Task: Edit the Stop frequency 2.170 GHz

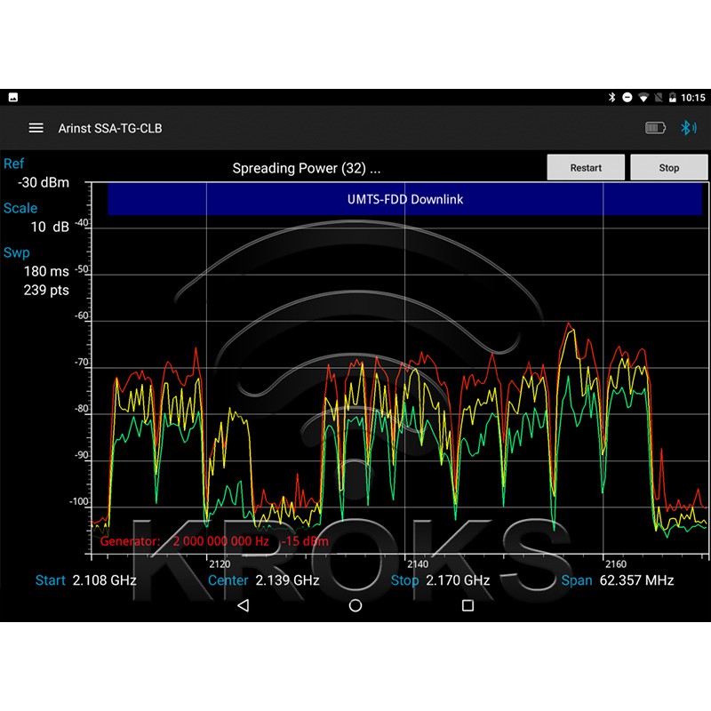Action: [x=458, y=580]
